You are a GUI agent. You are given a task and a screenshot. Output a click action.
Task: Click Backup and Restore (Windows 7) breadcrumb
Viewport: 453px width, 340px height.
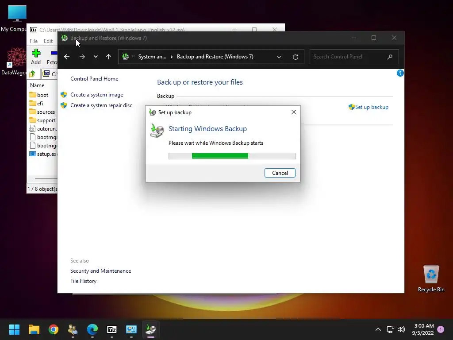(215, 57)
